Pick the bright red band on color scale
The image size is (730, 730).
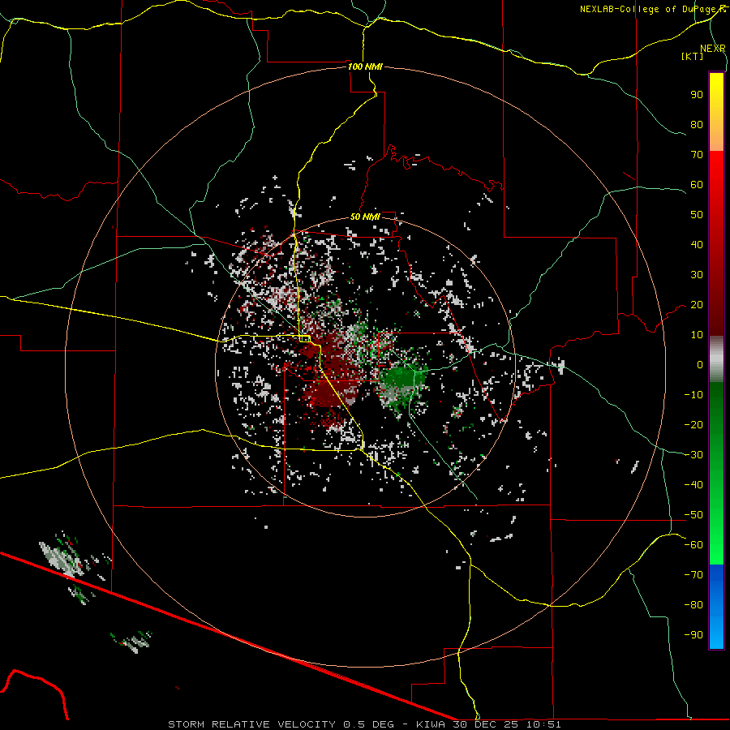716,170
